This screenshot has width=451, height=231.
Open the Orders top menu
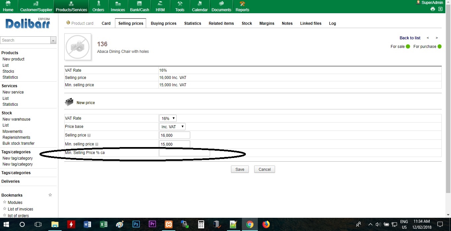98,7
